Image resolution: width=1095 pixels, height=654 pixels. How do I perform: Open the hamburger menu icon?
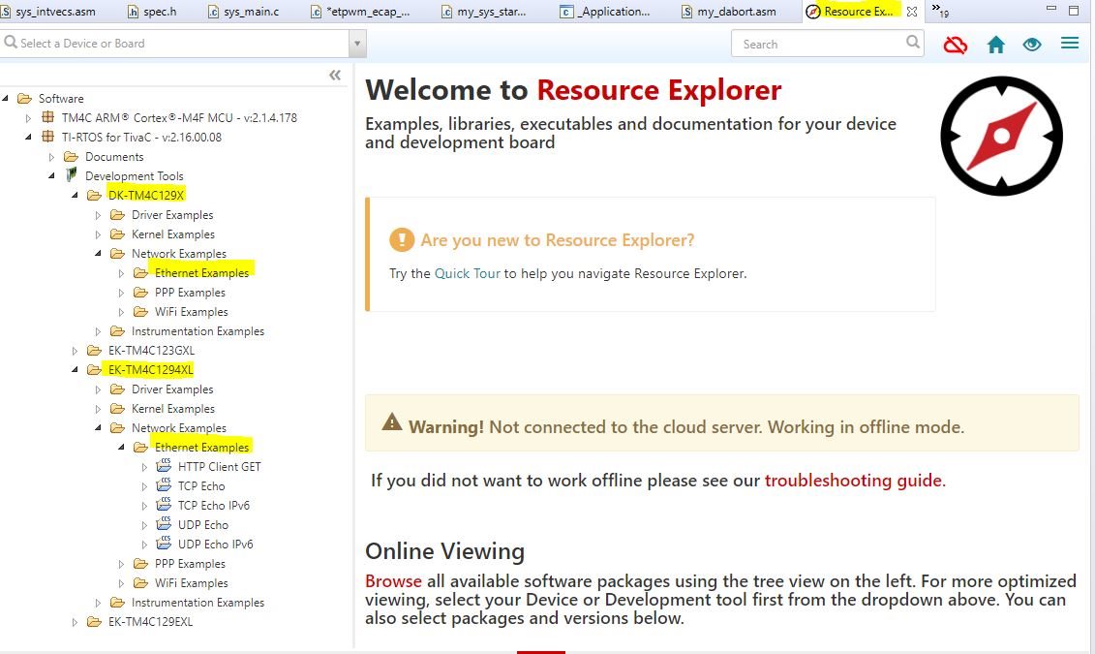coord(1069,44)
